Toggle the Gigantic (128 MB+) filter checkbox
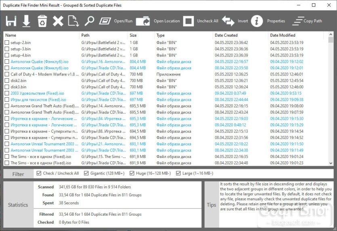Viewport: 337px width, 231px height. (x=86, y=173)
